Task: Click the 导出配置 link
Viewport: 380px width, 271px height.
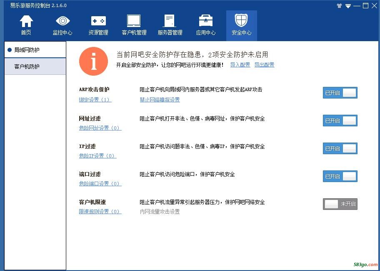Action: 264,65
